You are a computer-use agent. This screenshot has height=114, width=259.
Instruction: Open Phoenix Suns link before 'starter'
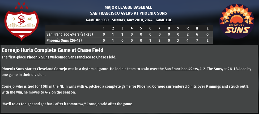pyautogui.click(x=13, y=69)
